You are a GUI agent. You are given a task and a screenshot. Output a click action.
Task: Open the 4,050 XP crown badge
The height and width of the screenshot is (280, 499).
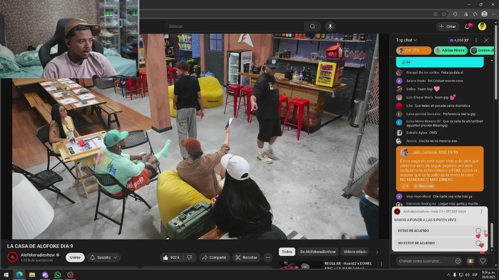point(459,40)
